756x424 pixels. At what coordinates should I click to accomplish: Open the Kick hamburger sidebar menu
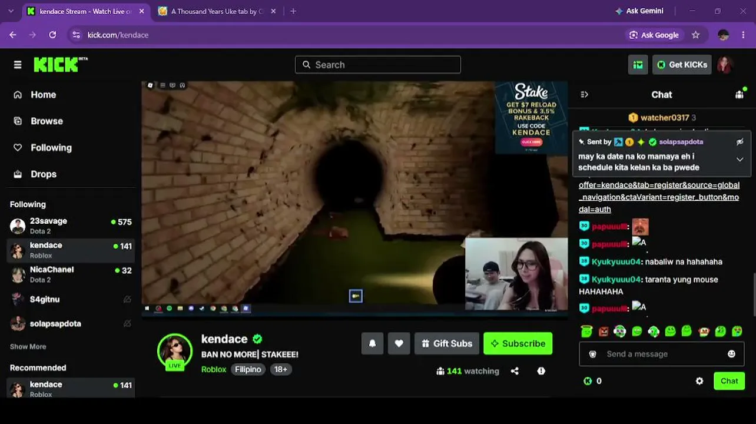click(x=18, y=65)
